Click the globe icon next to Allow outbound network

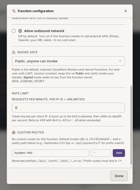(x=20, y=31)
